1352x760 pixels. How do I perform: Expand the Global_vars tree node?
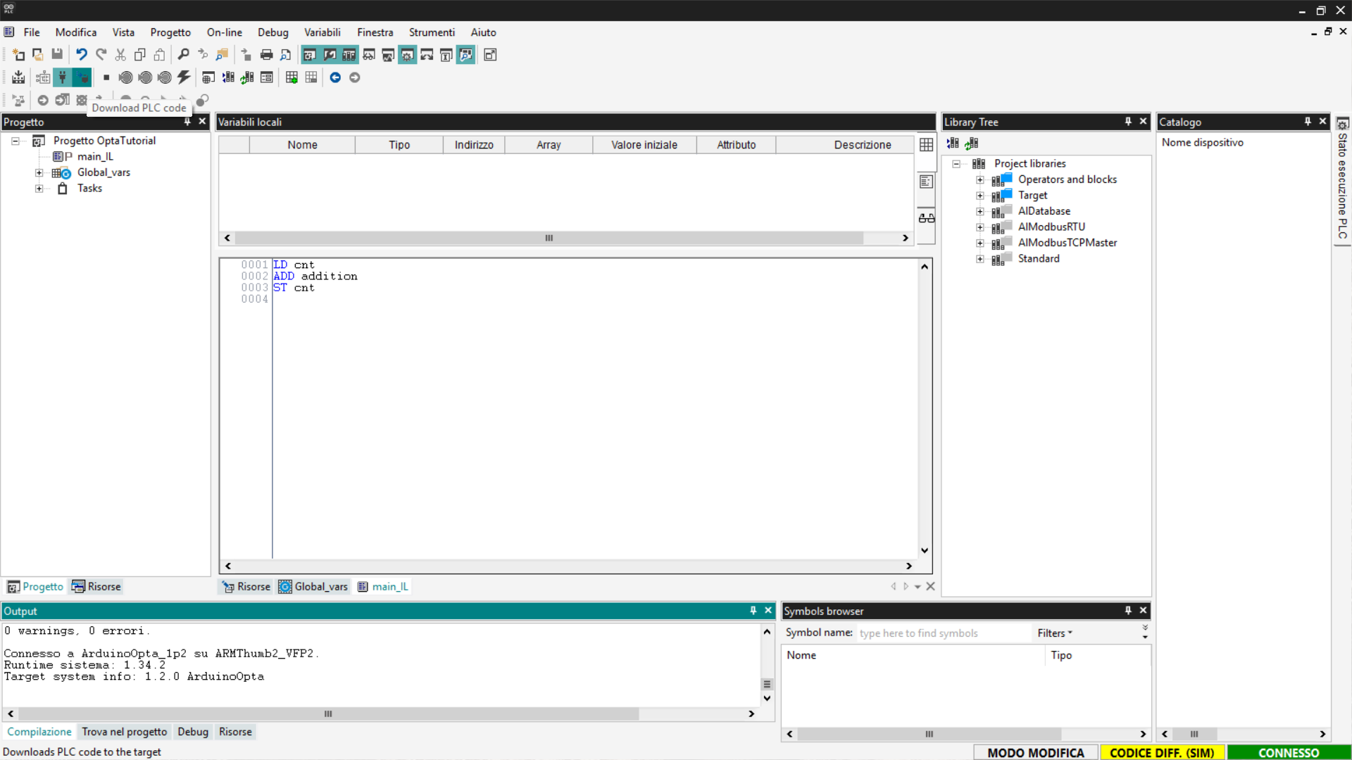(39, 172)
